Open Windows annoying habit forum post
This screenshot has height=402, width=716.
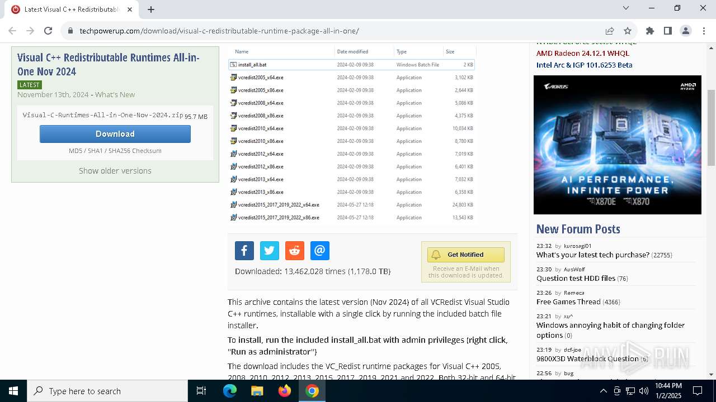(610, 330)
